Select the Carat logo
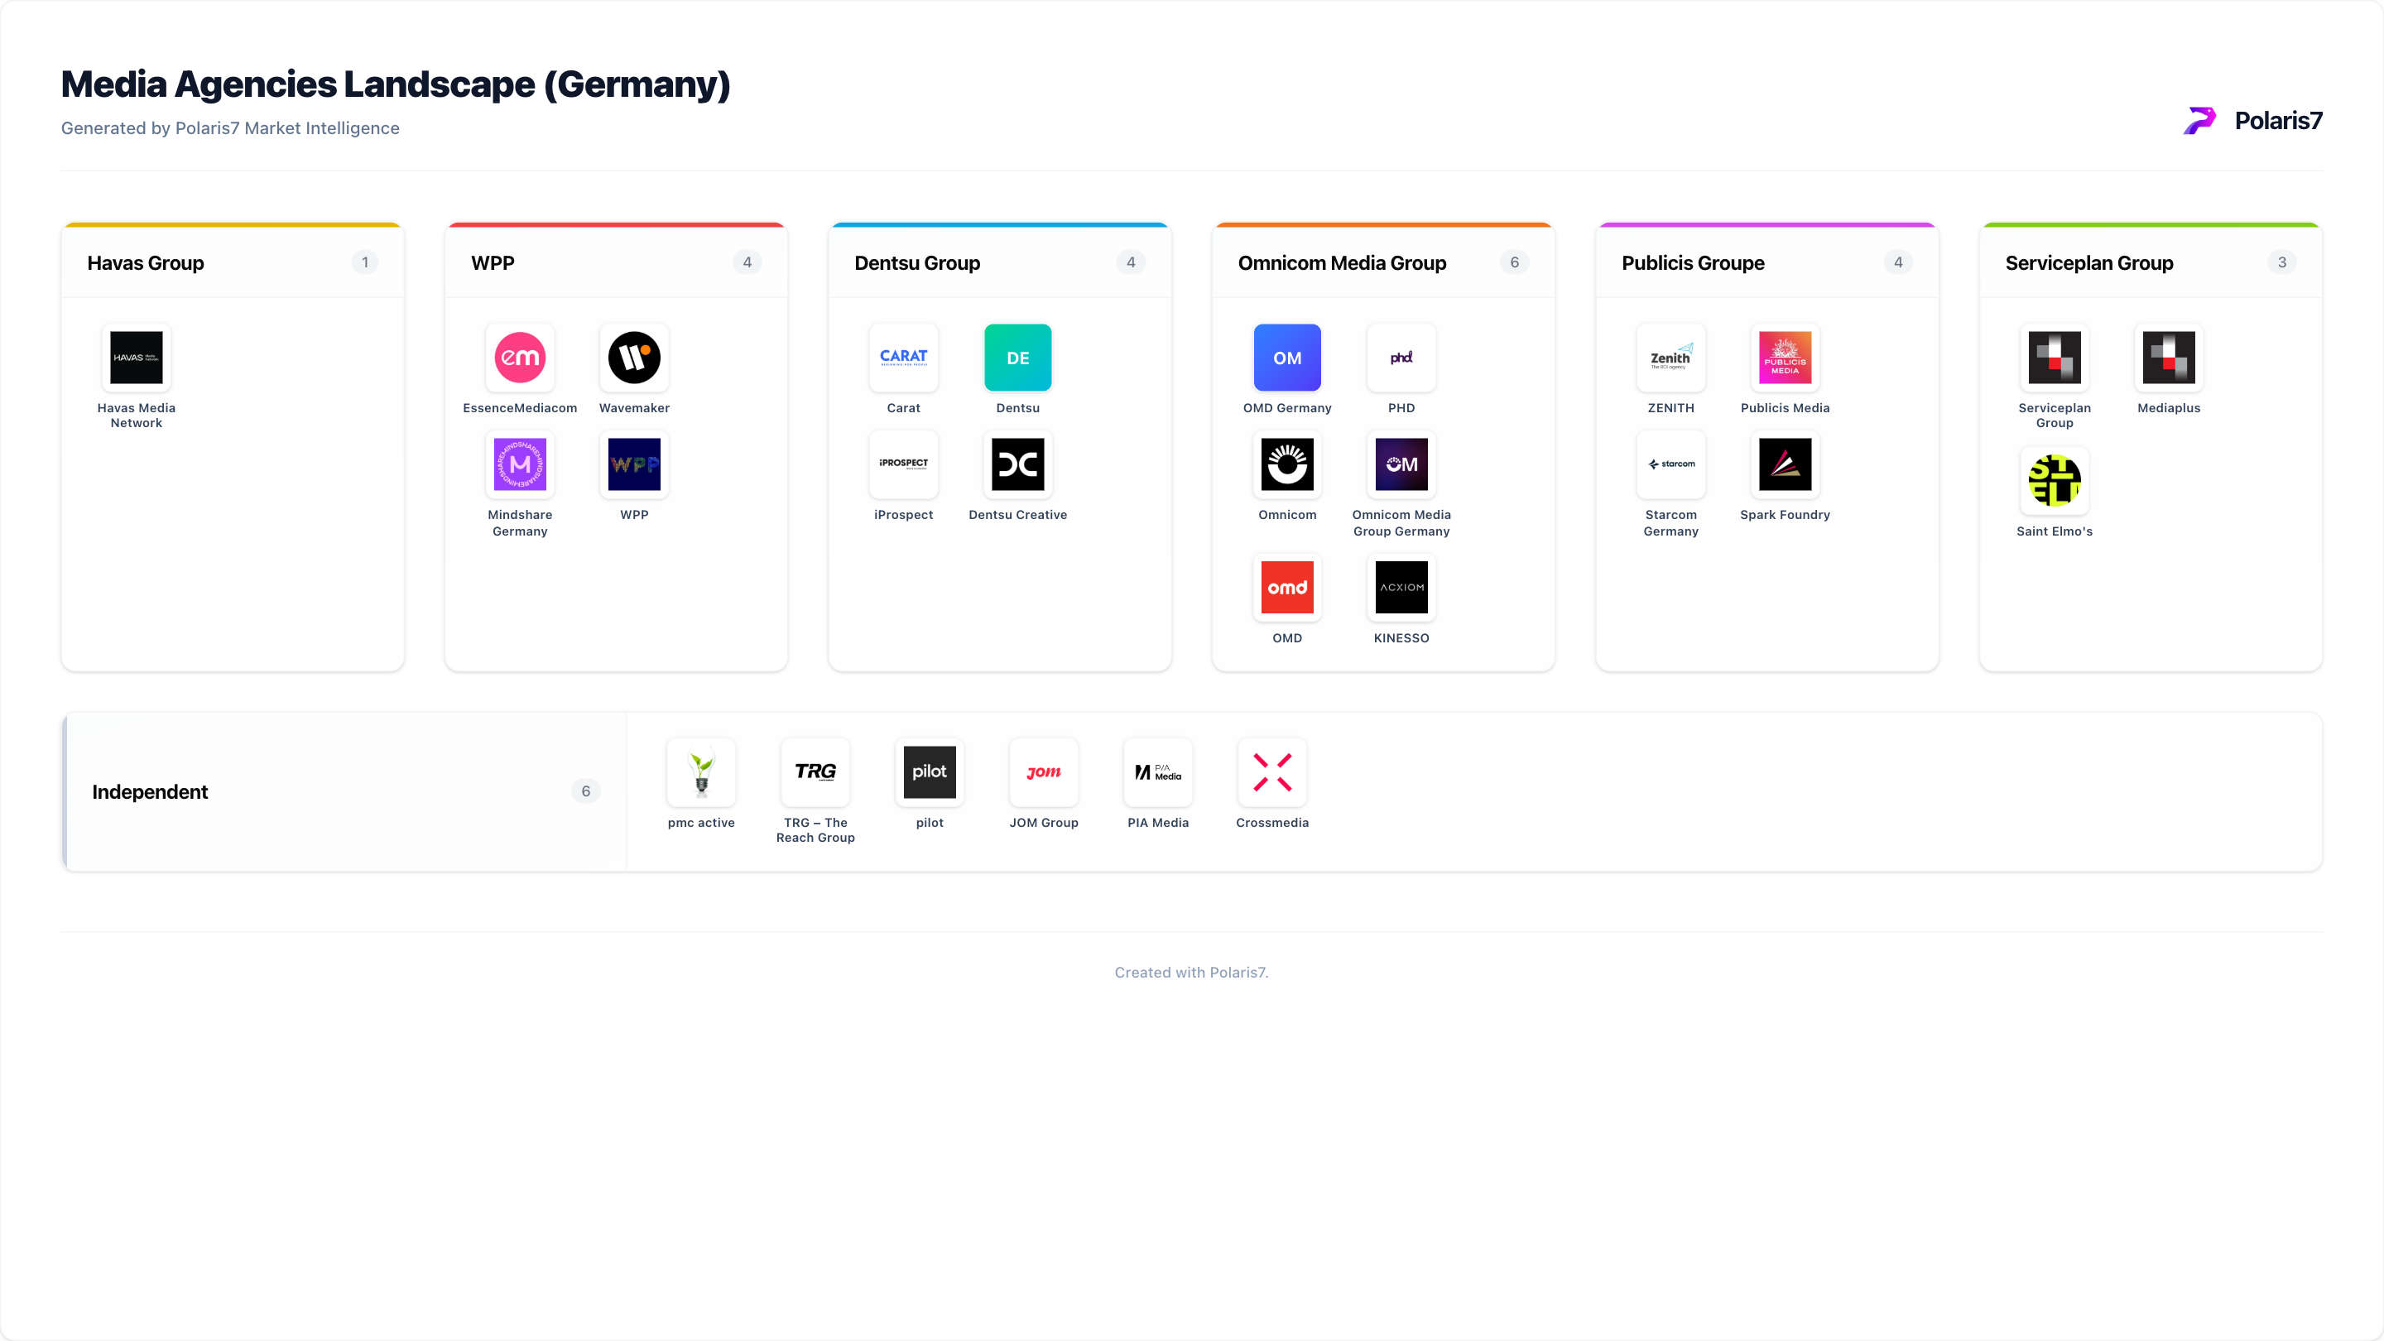The width and height of the screenshot is (2384, 1341). (903, 358)
